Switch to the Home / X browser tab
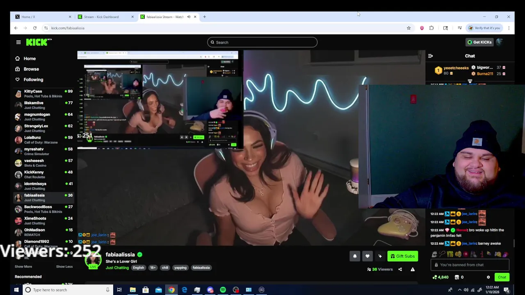Image resolution: width=525 pixels, height=295 pixels. (43, 17)
